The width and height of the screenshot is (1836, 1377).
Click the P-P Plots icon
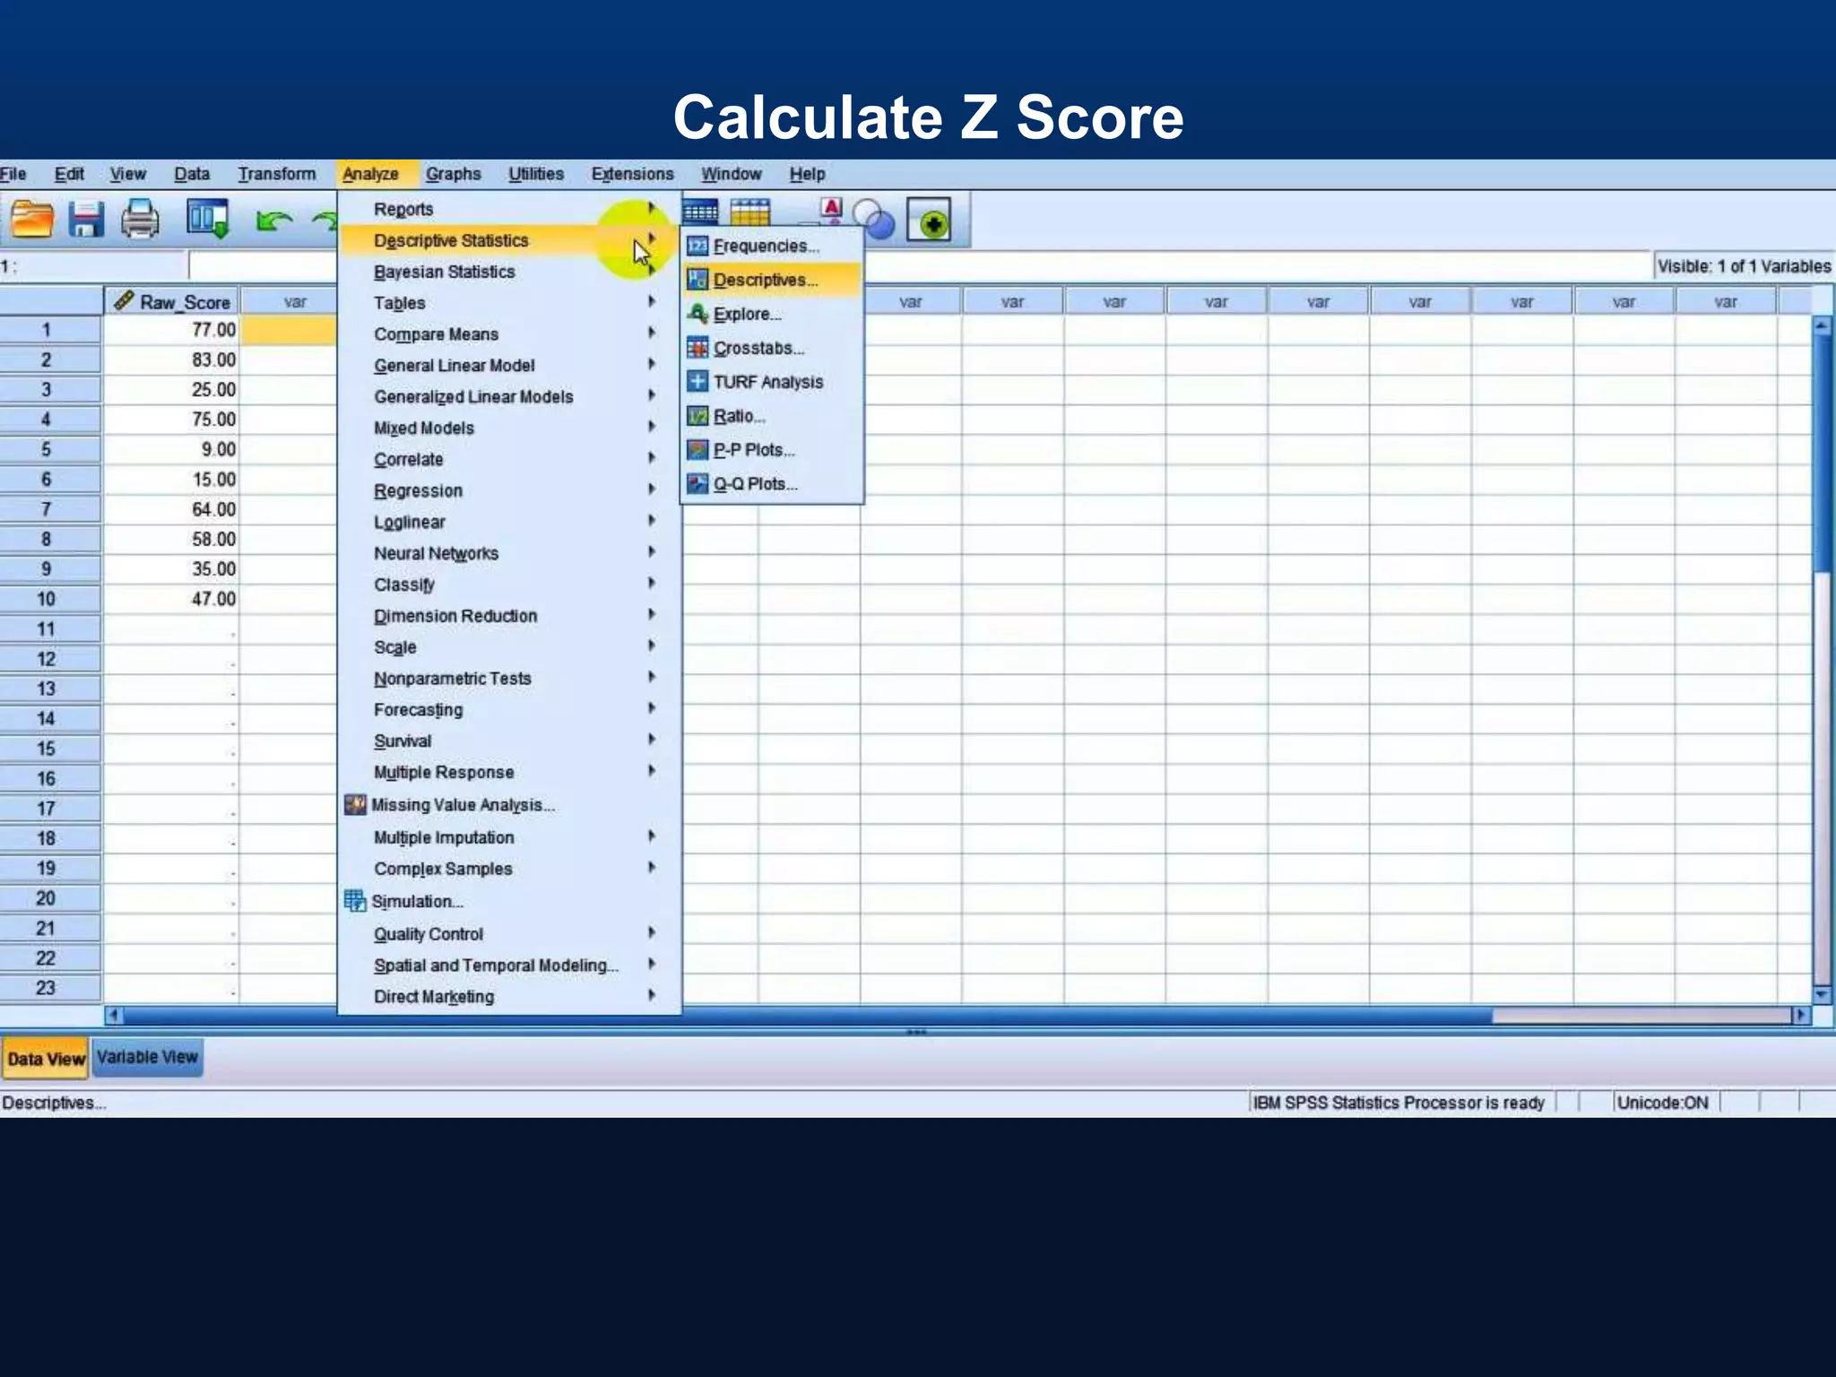tap(697, 449)
